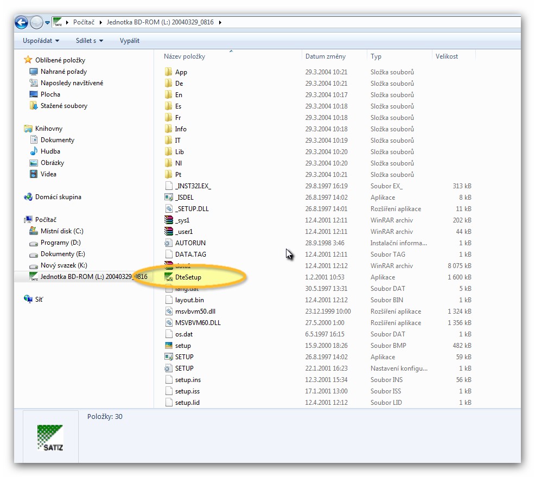Viewport: 535px width, 477px height.
Task: Select the _sys1 WinRAR archive icon
Action: pos(168,220)
